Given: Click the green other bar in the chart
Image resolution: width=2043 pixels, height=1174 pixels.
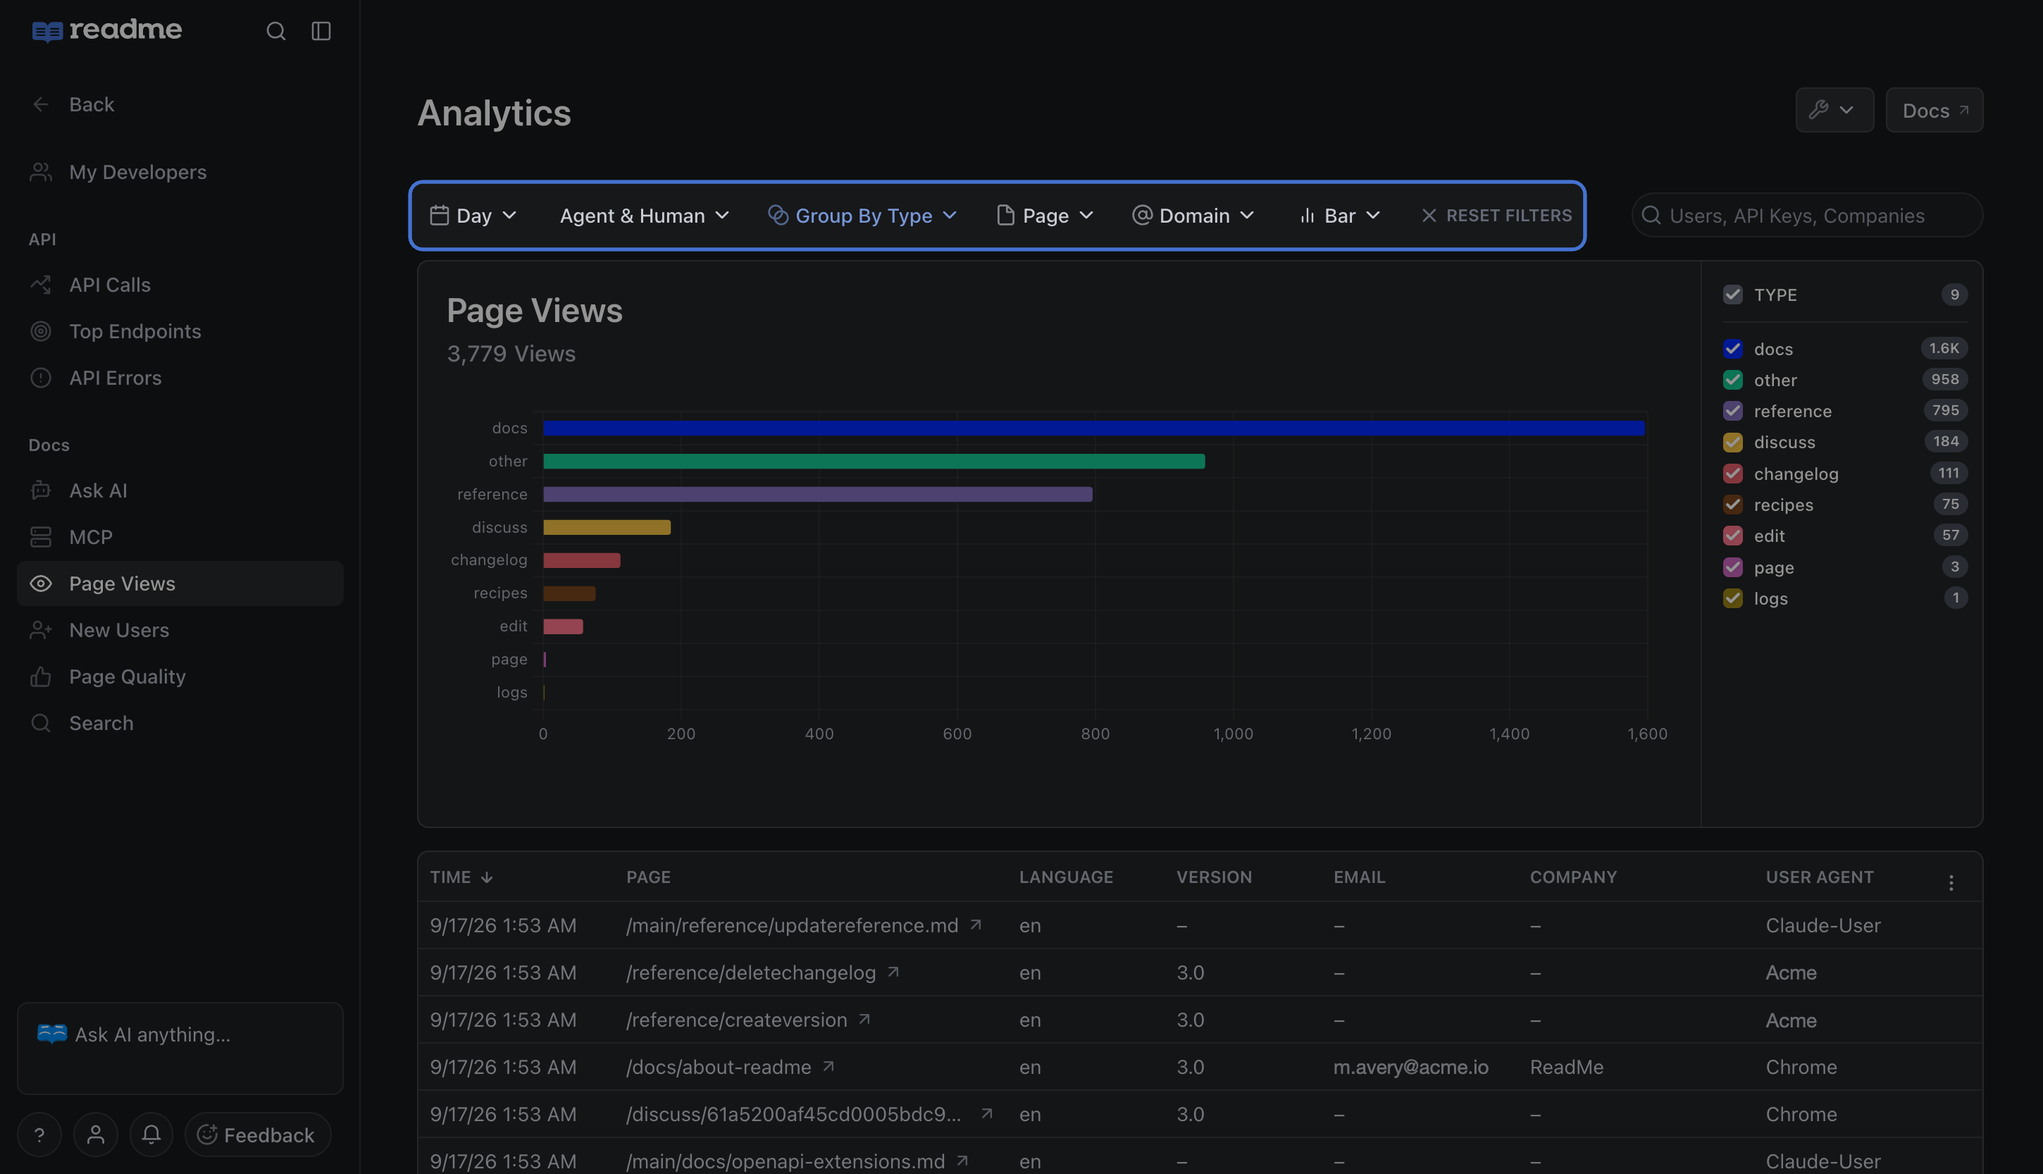Looking at the screenshot, I should pos(874,461).
